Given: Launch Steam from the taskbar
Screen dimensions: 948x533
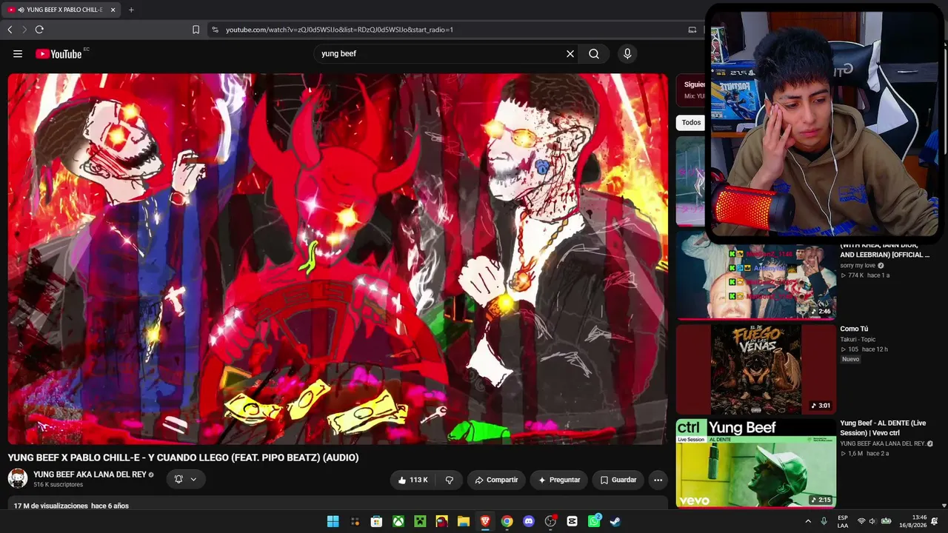Looking at the screenshot, I should (615, 521).
